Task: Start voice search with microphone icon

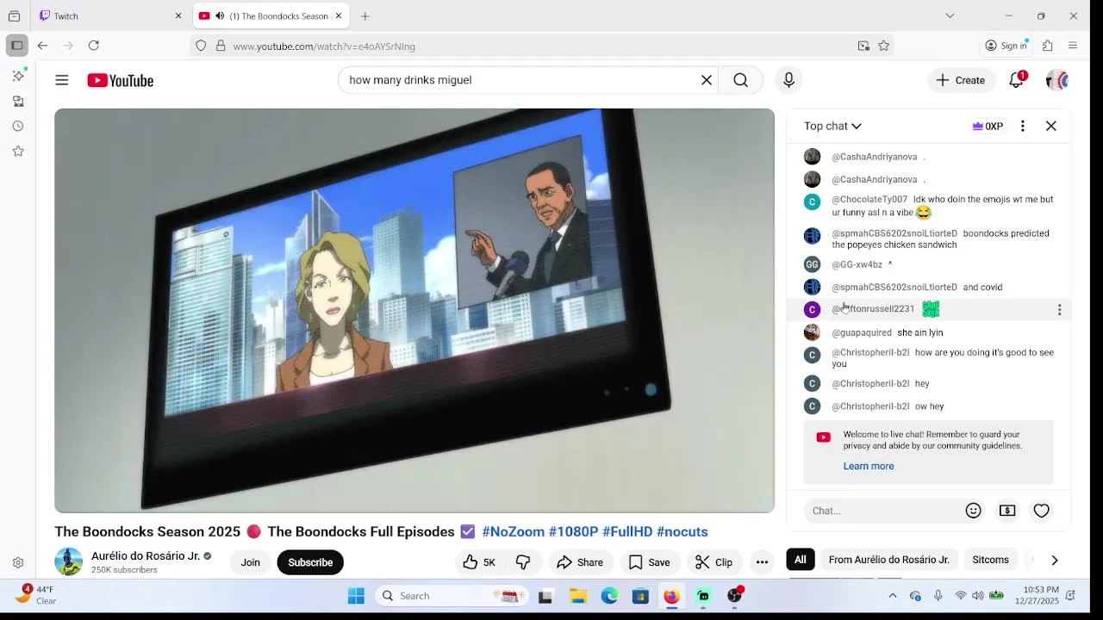Action: [x=788, y=80]
